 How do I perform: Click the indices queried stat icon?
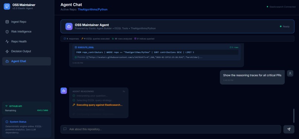click(x=135, y=39)
